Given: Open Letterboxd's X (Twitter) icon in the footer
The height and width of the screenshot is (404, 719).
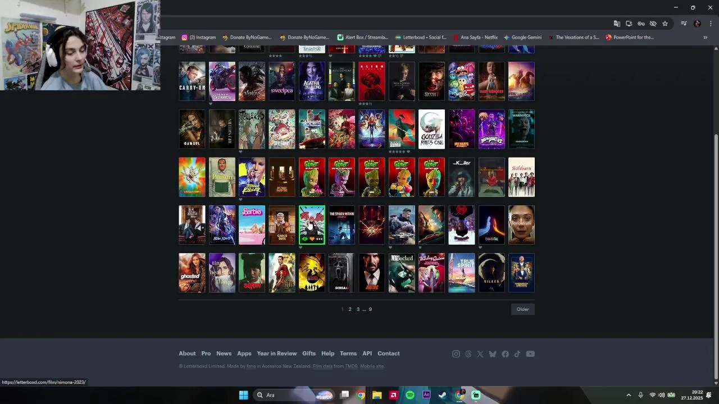Looking at the screenshot, I should [x=480, y=354].
